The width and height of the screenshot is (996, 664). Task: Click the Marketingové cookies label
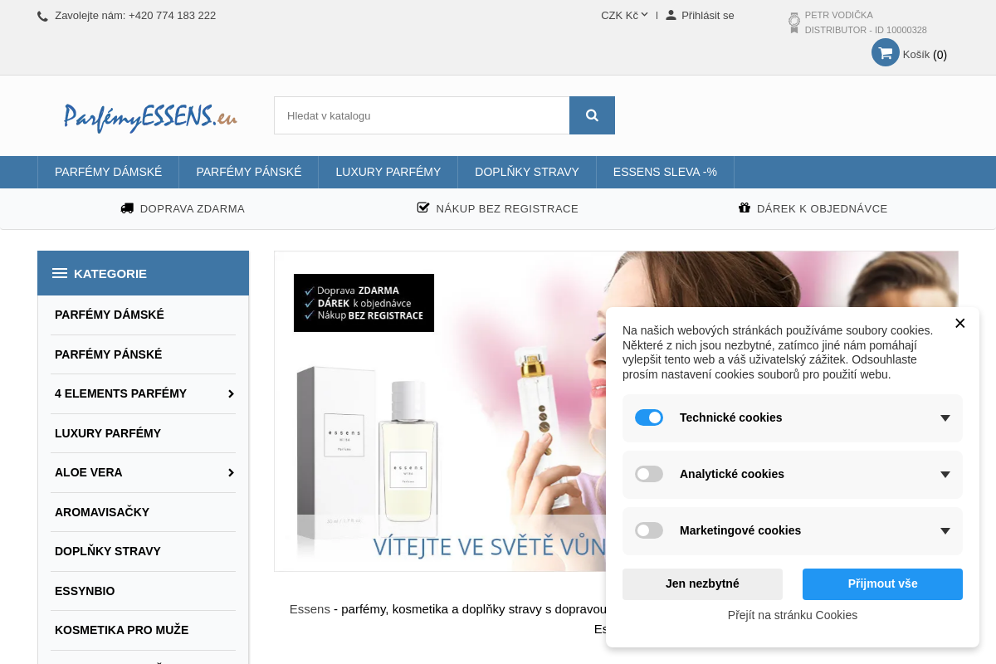740,530
